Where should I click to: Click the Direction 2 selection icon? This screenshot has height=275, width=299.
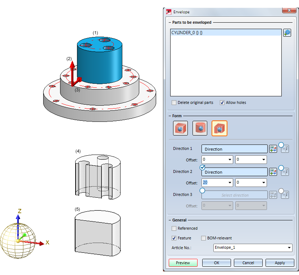(x=273, y=172)
